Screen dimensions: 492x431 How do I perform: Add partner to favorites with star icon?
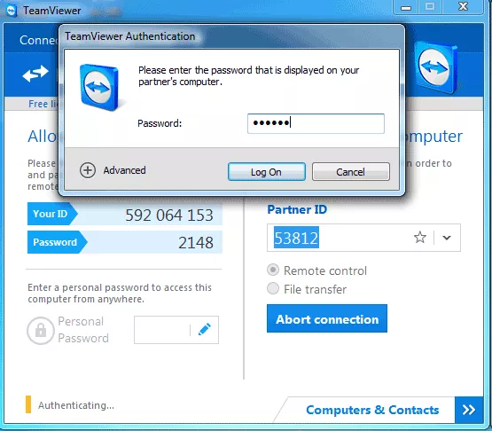point(420,238)
